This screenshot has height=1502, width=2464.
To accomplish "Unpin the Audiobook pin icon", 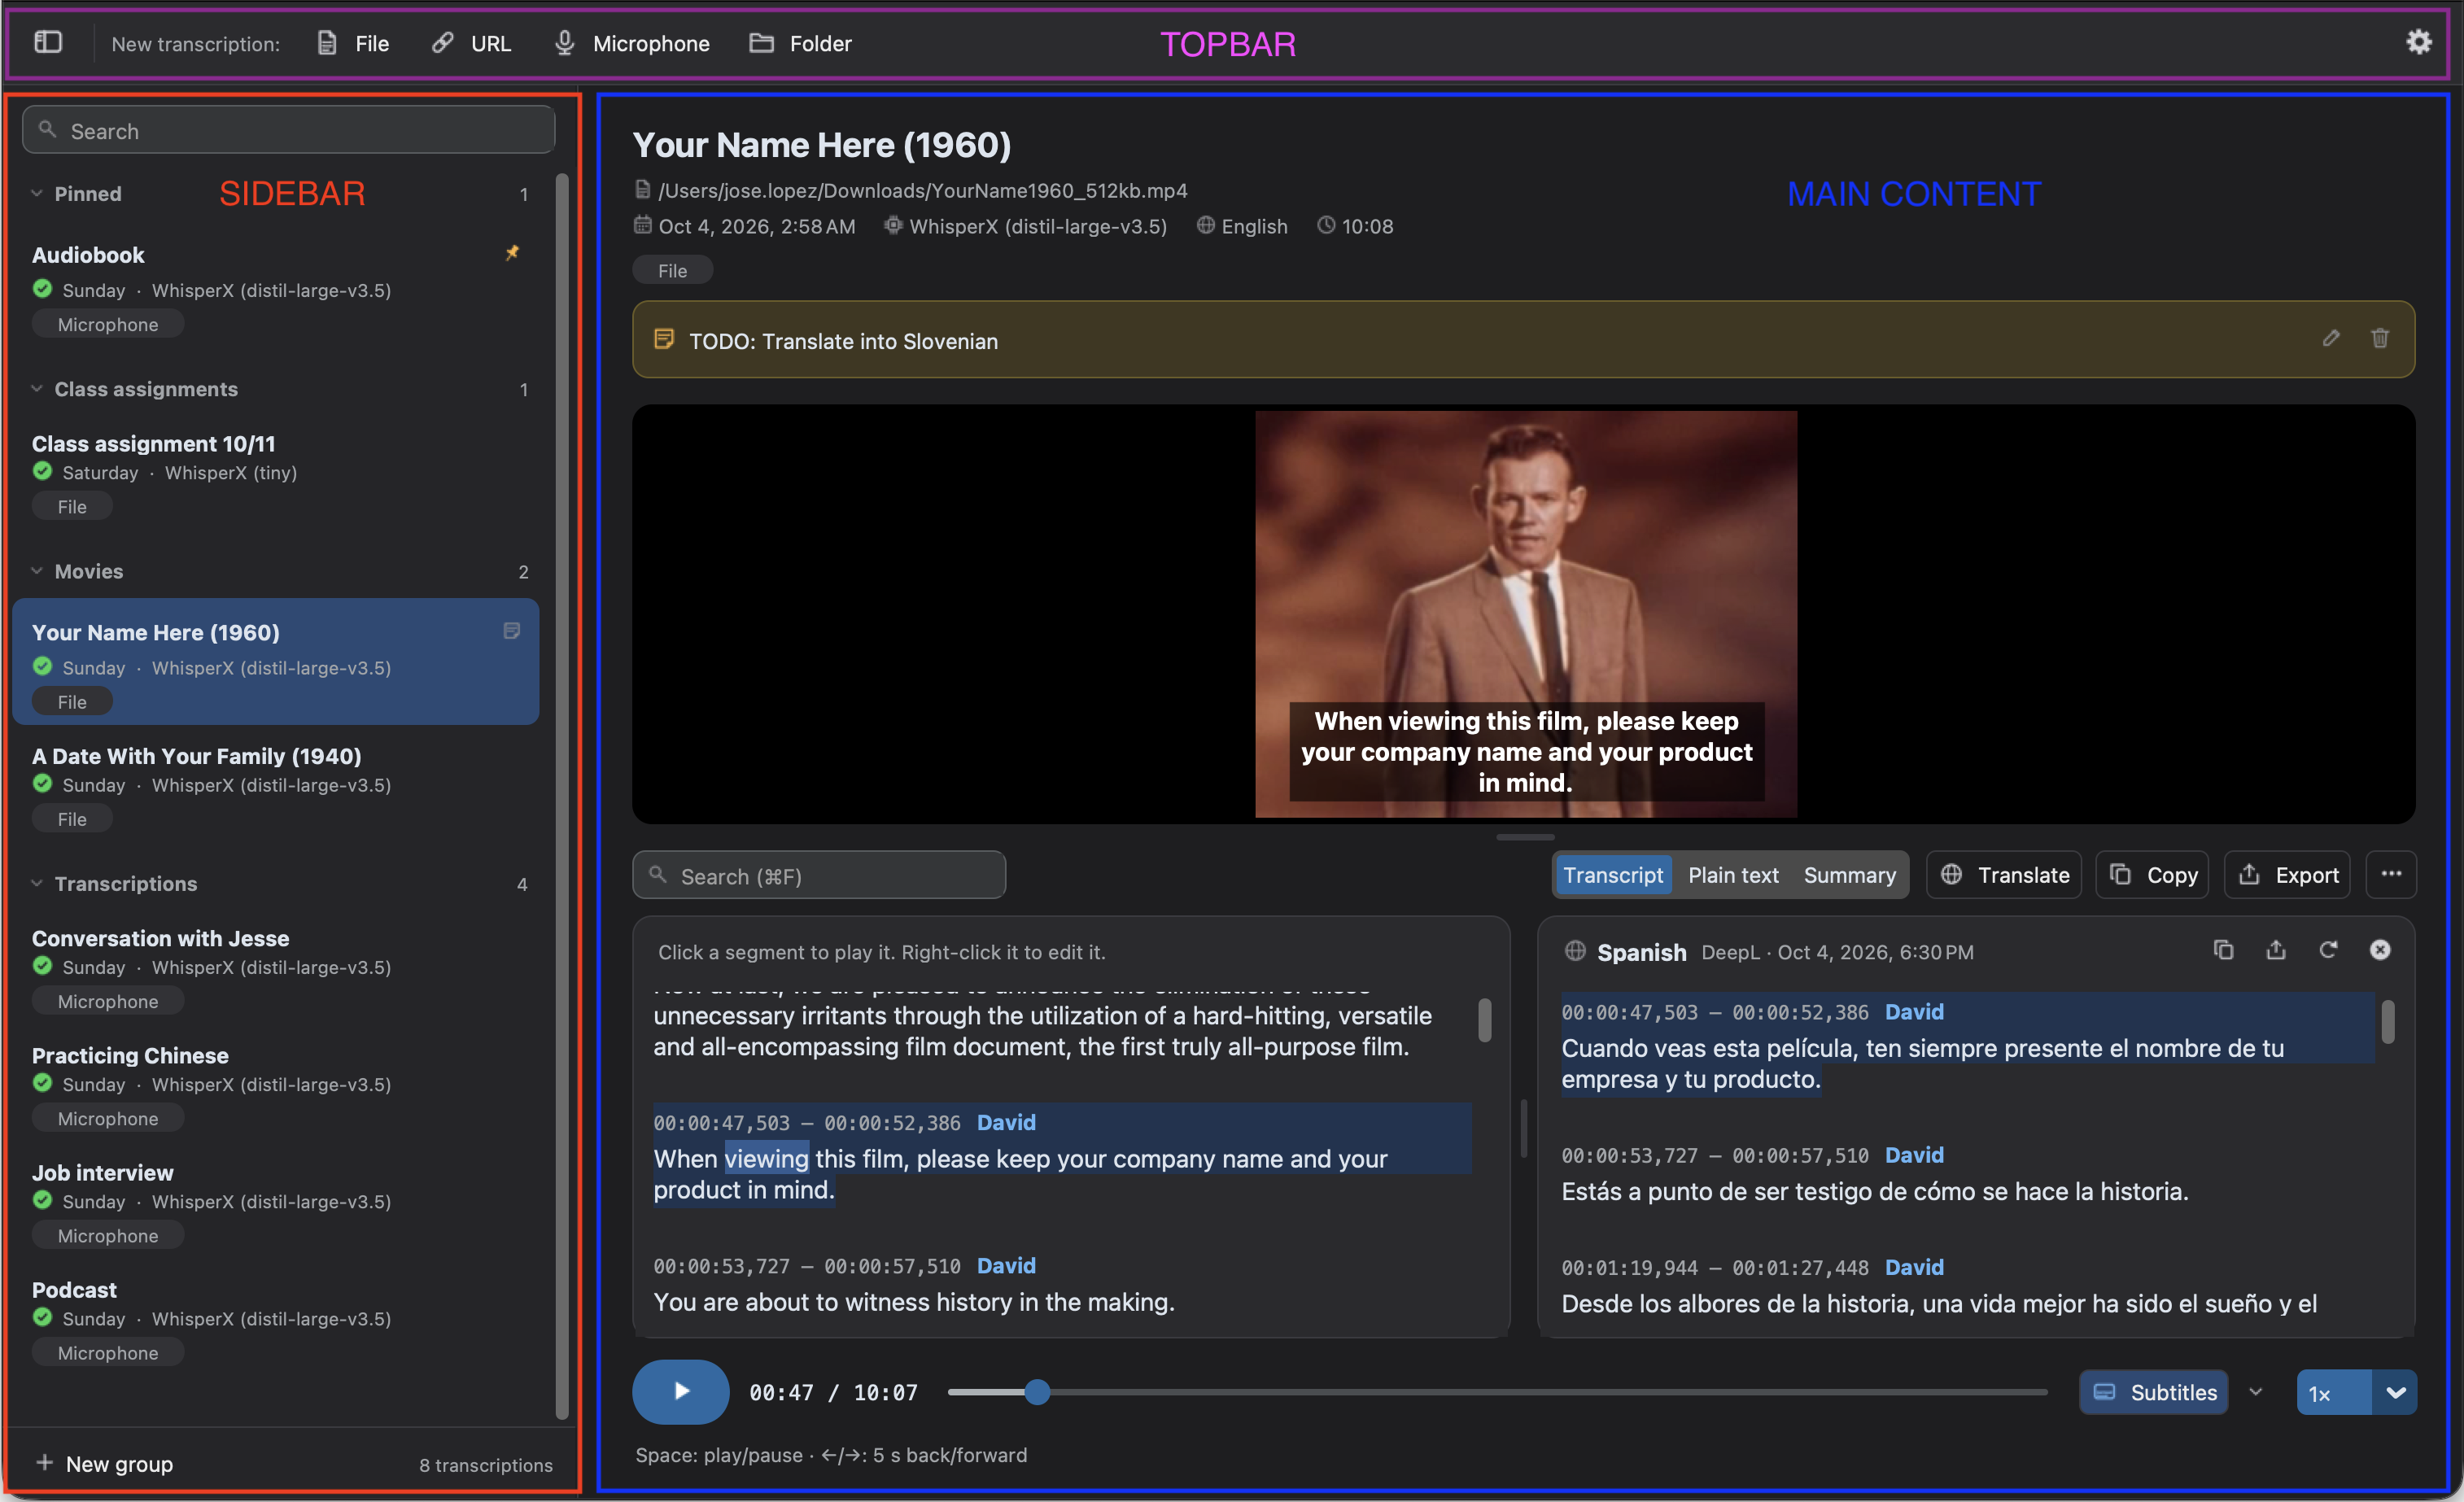I will pyautogui.click(x=512, y=253).
